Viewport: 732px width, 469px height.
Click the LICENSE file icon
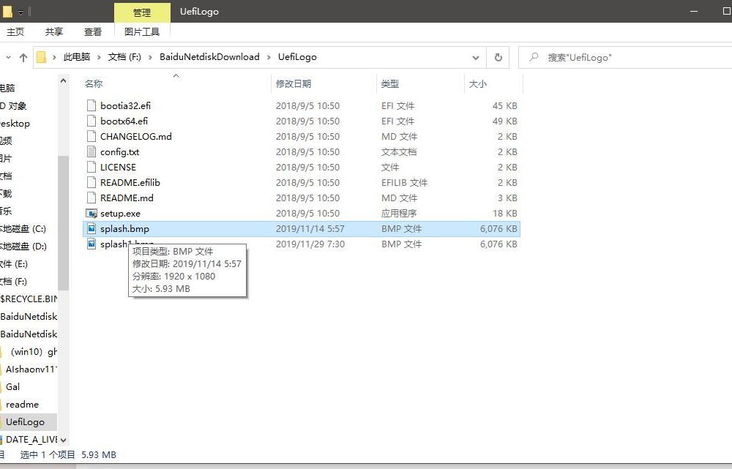[x=91, y=167]
